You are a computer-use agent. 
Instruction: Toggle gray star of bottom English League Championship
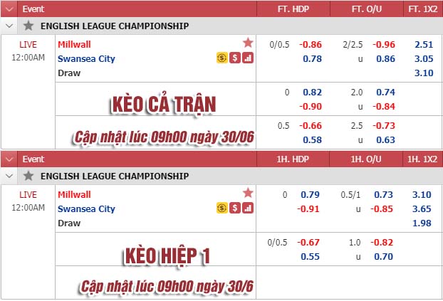click(28, 176)
